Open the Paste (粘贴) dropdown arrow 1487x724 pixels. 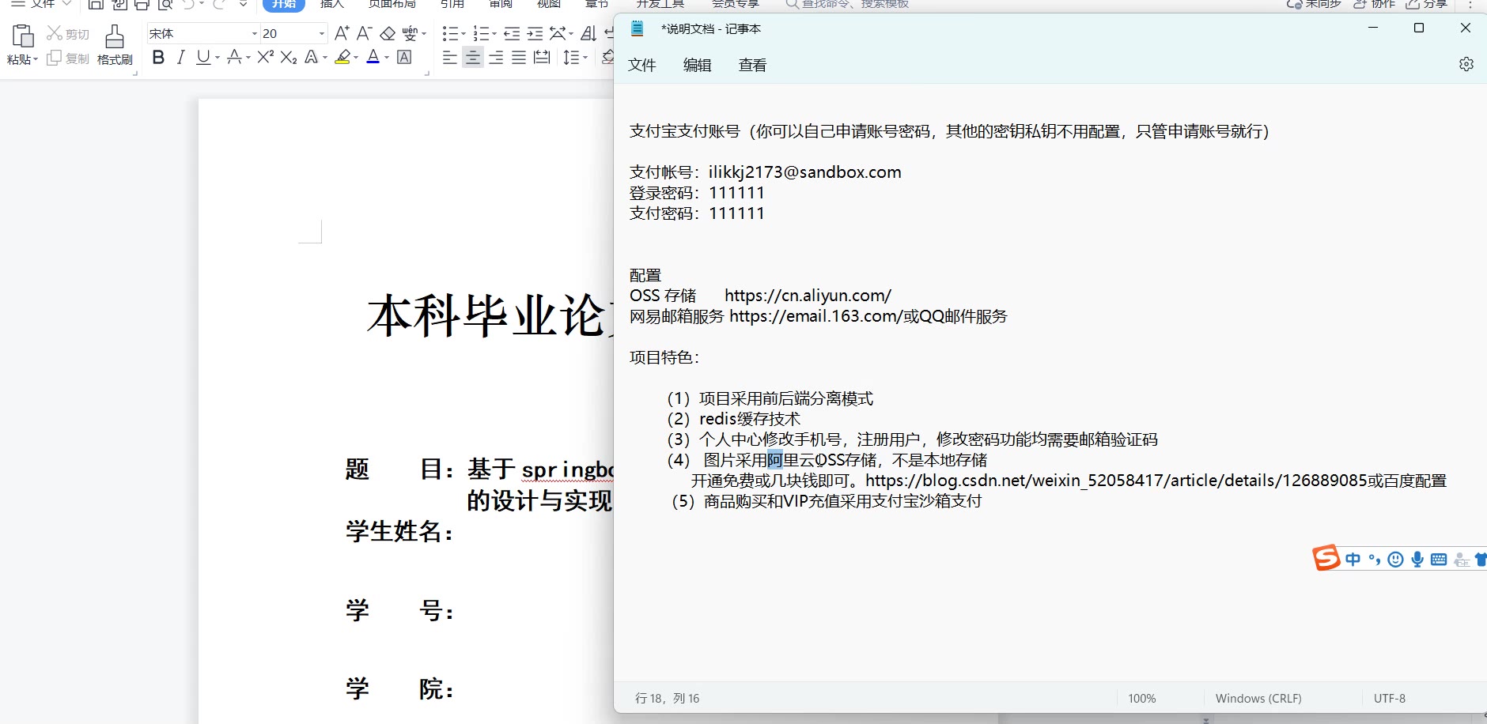(36, 59)
